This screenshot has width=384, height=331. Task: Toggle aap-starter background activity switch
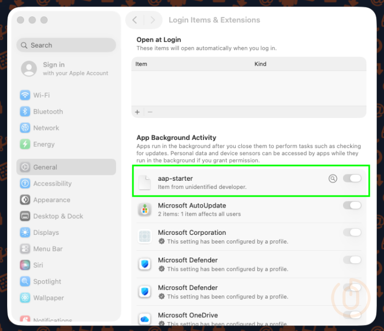(x=352, y=179)
